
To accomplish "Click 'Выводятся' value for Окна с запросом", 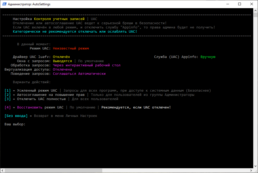I will click(x=62, y=61).
